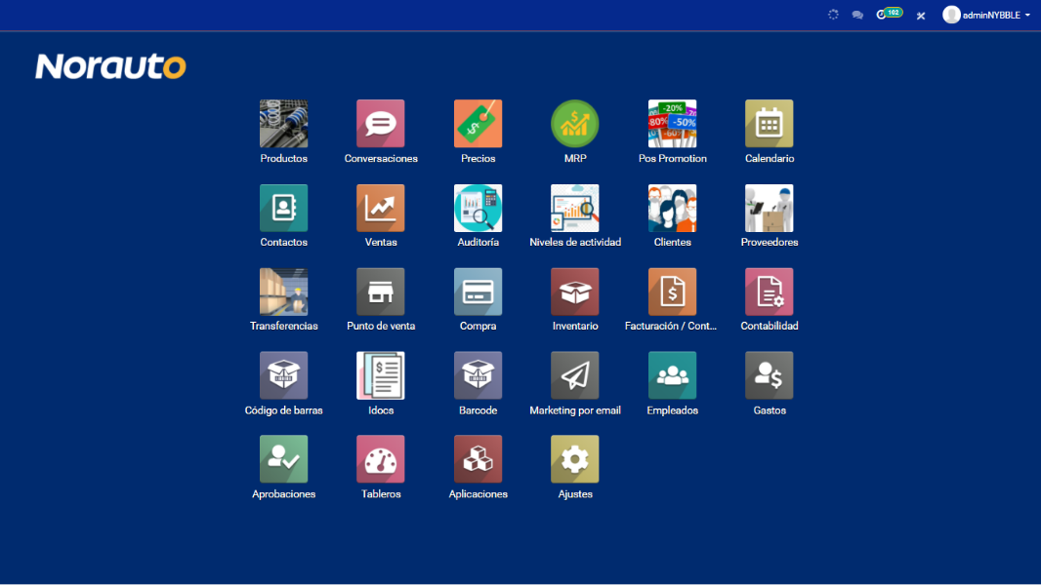Viewport: 1041px width, 585px height.
Task: Open the conversations chat icon in top bar
Action: click(857, 15)
